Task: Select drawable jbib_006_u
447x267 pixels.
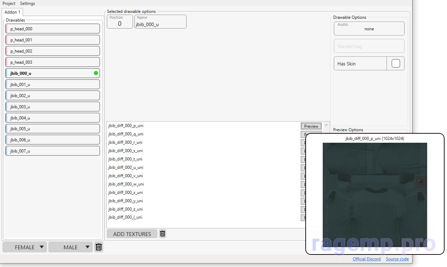Action: (53, 140)
